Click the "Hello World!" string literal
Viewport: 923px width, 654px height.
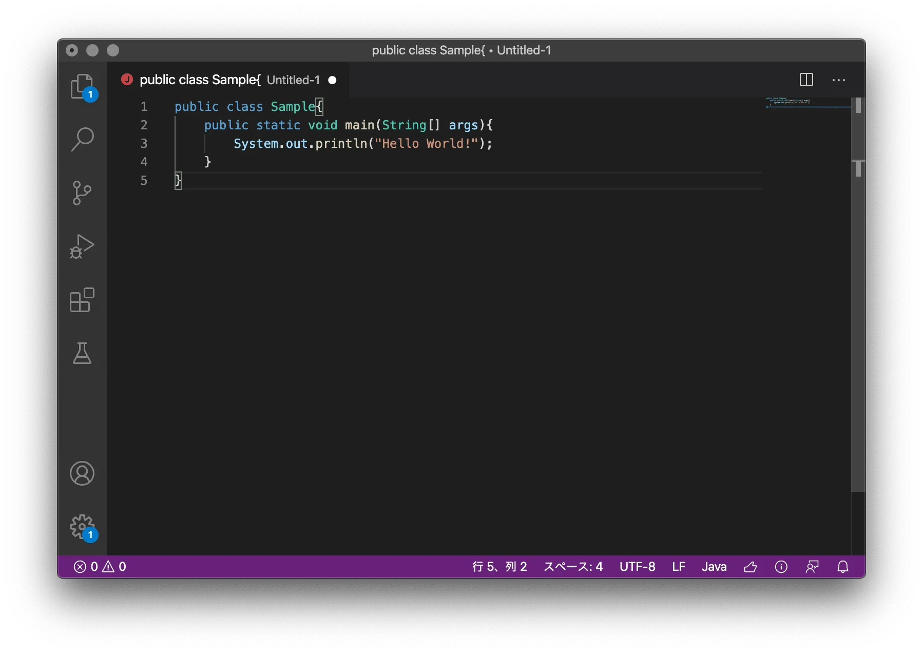click(427, 143)
